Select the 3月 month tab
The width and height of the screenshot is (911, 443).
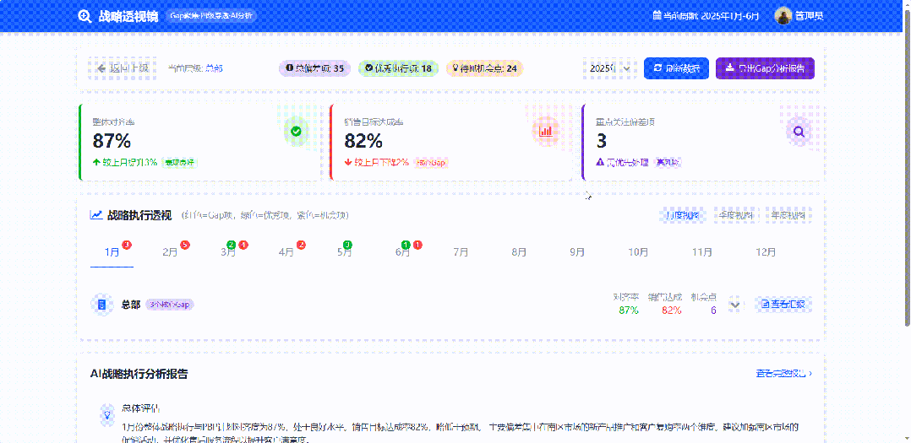pyautogui.click(x=228, y=251)
